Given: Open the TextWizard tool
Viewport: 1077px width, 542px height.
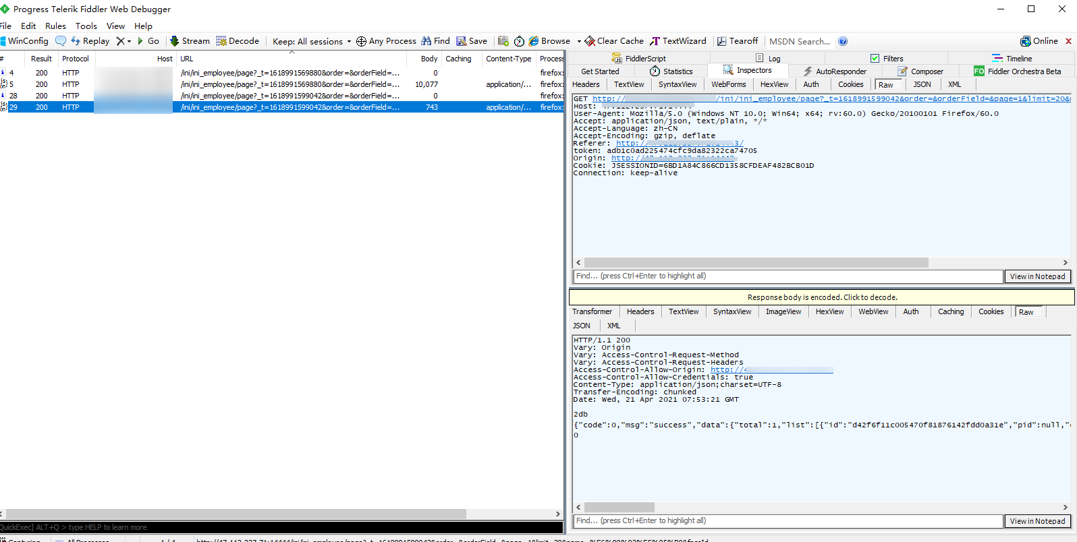Looking at the screenshot, I should (x=678, y=41).
